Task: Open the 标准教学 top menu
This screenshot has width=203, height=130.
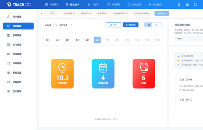Action: click(72, 4)
